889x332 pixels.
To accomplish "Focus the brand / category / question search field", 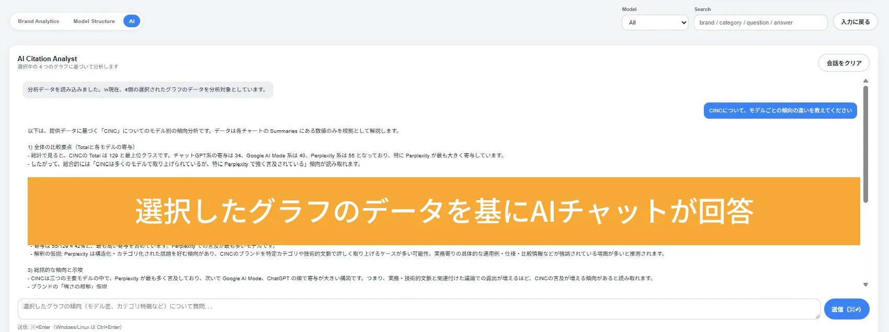I will (x=760, y=22).
